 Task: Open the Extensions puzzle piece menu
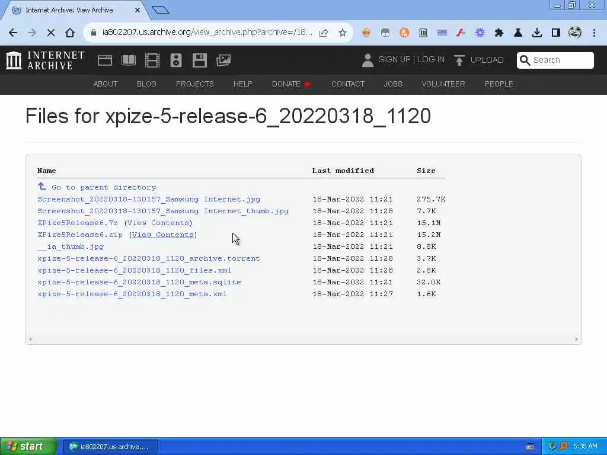pyautogui.click(x=499, y=33)
